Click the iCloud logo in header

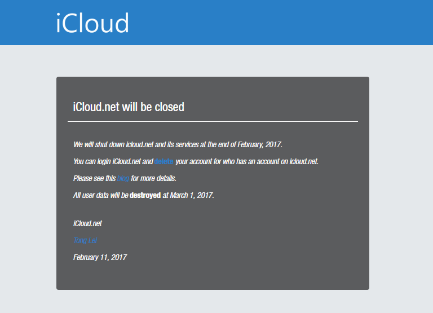point(92,24)
